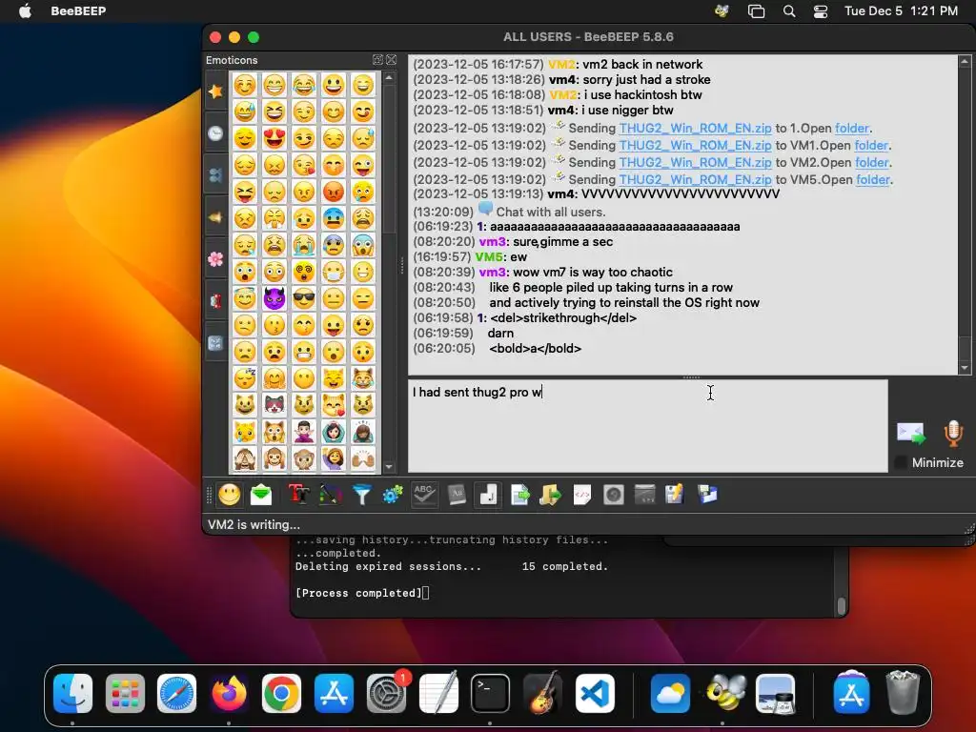Open Terminal from the Dock
The height and width of the screenshot is (732, 976).
coord(490,694)
